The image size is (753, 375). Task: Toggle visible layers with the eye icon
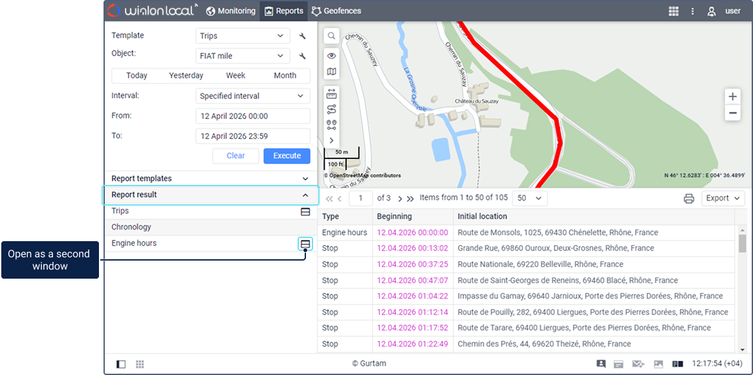[x=331, y=56]
